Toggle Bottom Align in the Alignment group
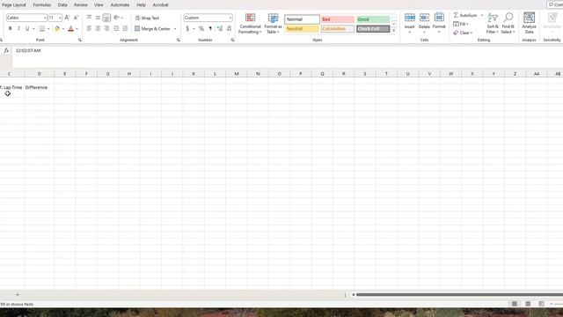The height and width of the screenshot is (317, 563). tap(106, 18)
